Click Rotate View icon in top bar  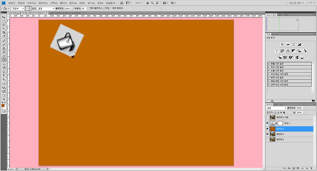tap(157, 3)
